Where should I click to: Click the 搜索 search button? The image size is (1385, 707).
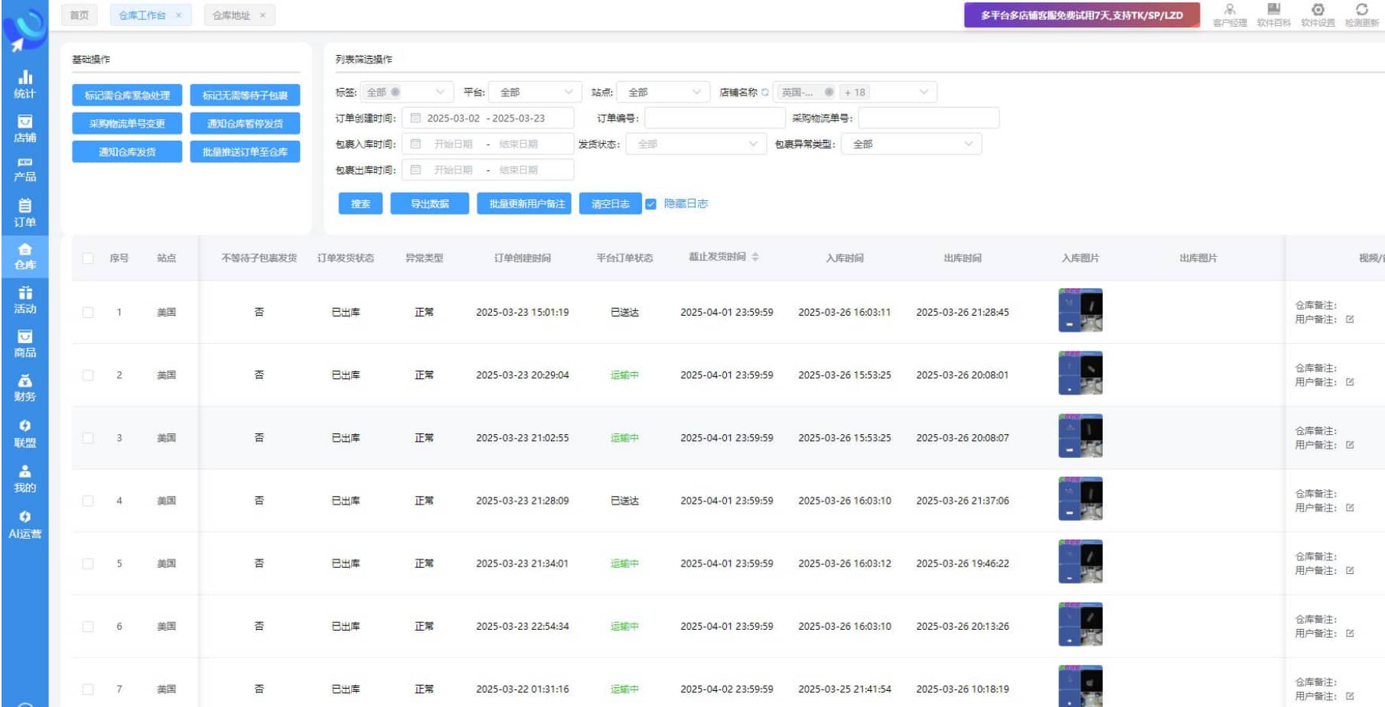[360, 204]
